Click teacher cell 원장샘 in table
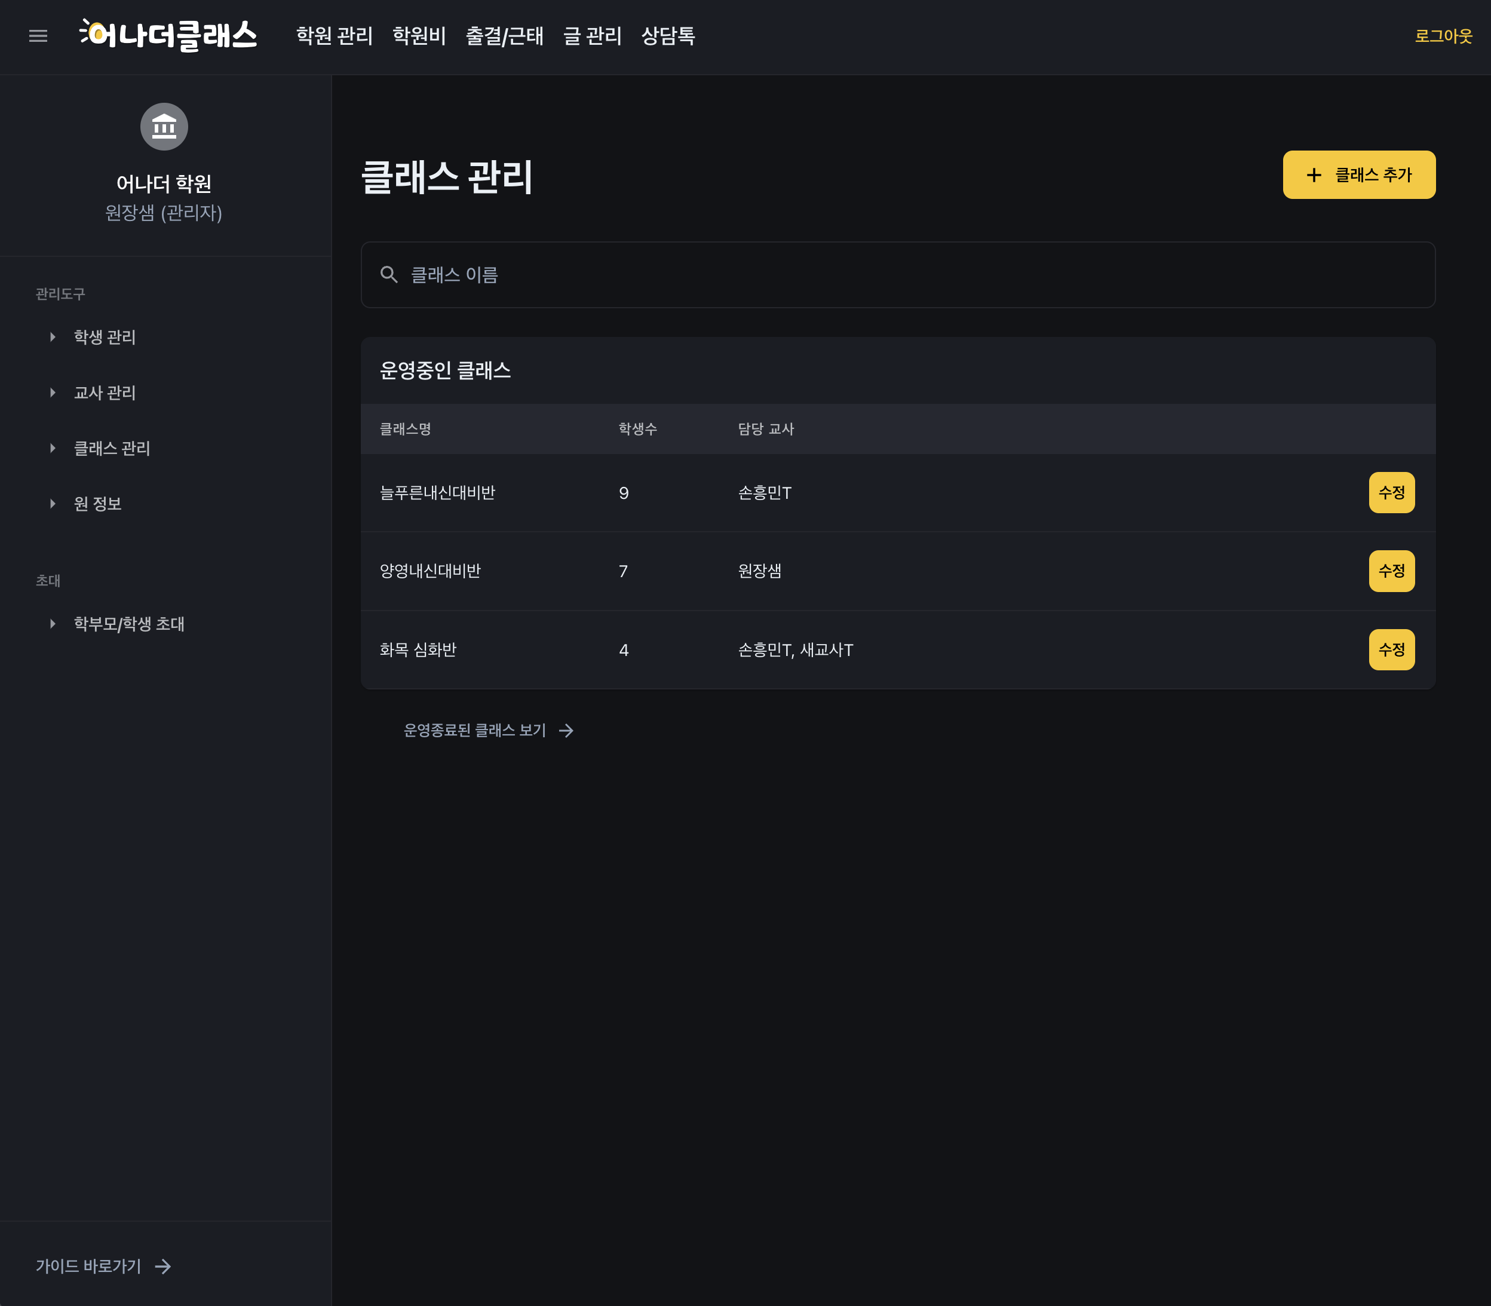The height and width of the screenshot is (1306, 1491). pos(759,571)
